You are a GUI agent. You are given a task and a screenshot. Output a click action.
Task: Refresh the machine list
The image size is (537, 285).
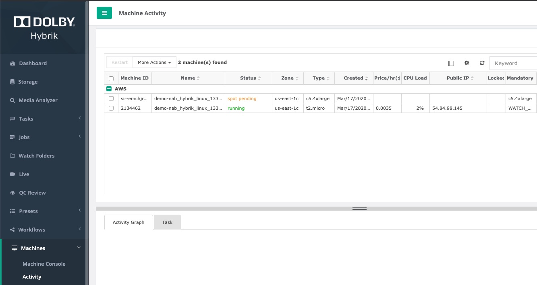[x=482, y=63]
